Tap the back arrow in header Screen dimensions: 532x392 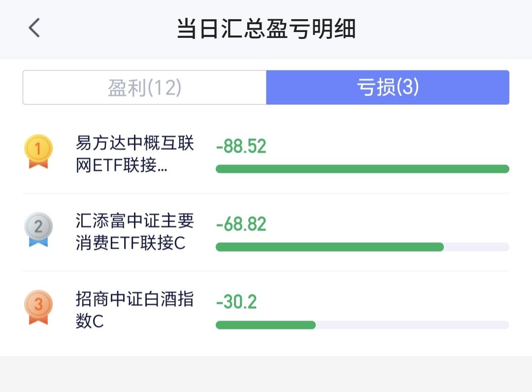(x=34, y=28)
